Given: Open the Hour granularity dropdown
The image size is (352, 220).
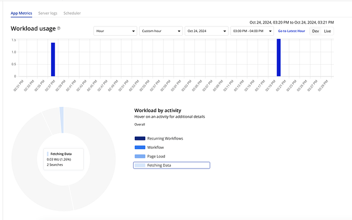Looking at the screenshot, I should [115, 31].
